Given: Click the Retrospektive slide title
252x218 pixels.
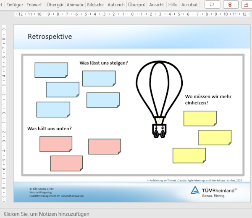Looking at the screenshot, I should (x=50, y=37).
